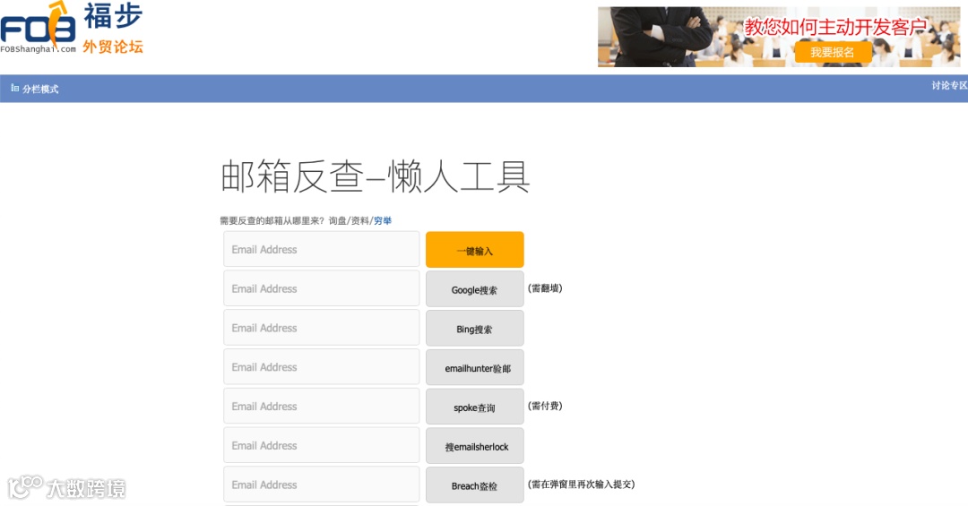Click the Breach查检 button

(x=475, y=485)
